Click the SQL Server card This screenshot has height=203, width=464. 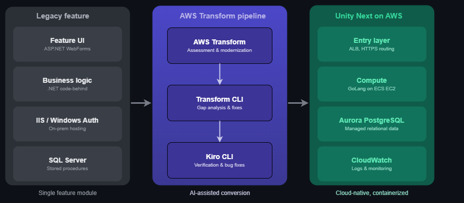pyautogui.click(x=67, y=164)
